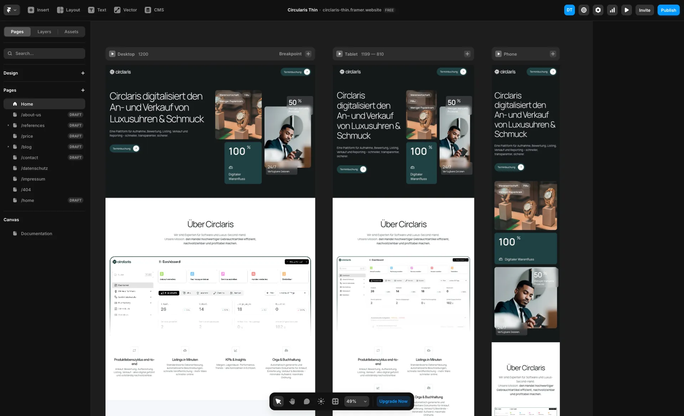
Task: Toggle canvas theme with the sun icon
Action: click(320, 401)
